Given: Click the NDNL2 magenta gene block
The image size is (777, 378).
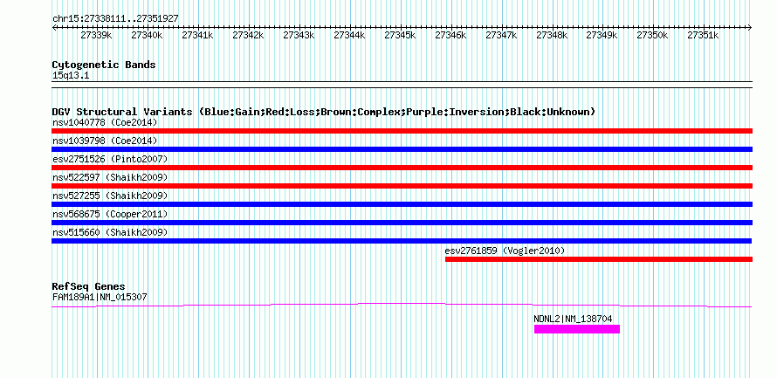Looking at the screenshot, I should pyautogui.click(x=577, y=329).
